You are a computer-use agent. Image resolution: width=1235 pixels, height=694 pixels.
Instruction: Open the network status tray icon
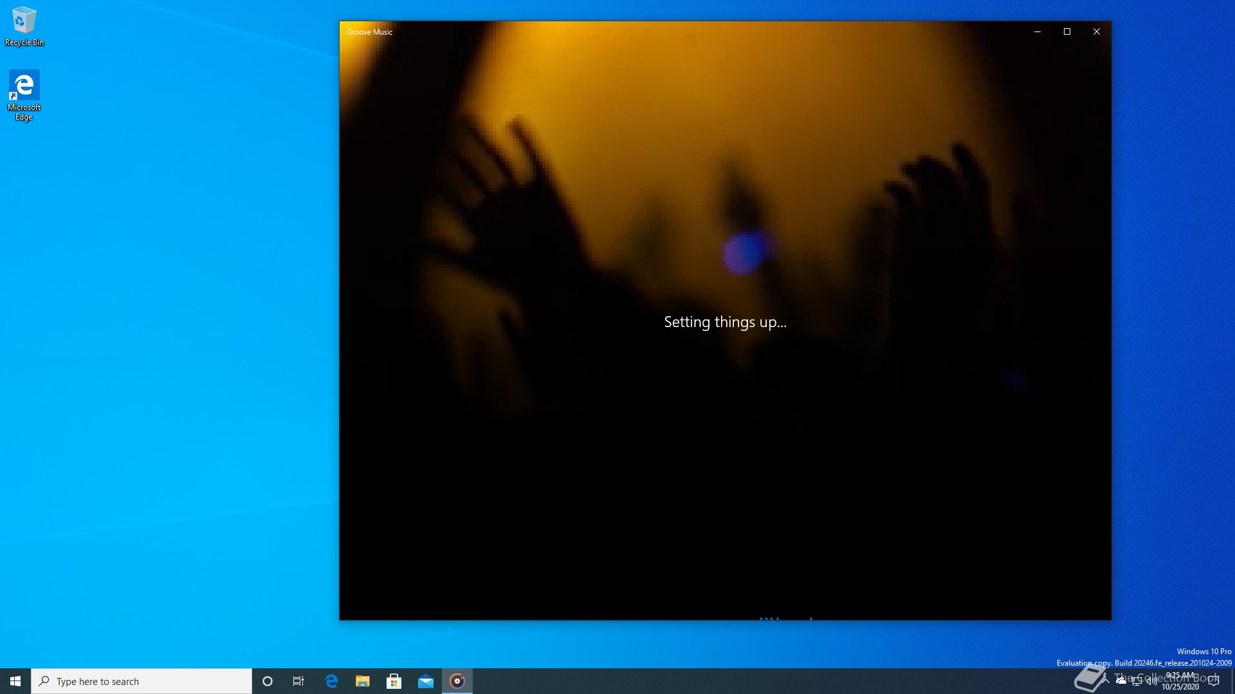1137,681
